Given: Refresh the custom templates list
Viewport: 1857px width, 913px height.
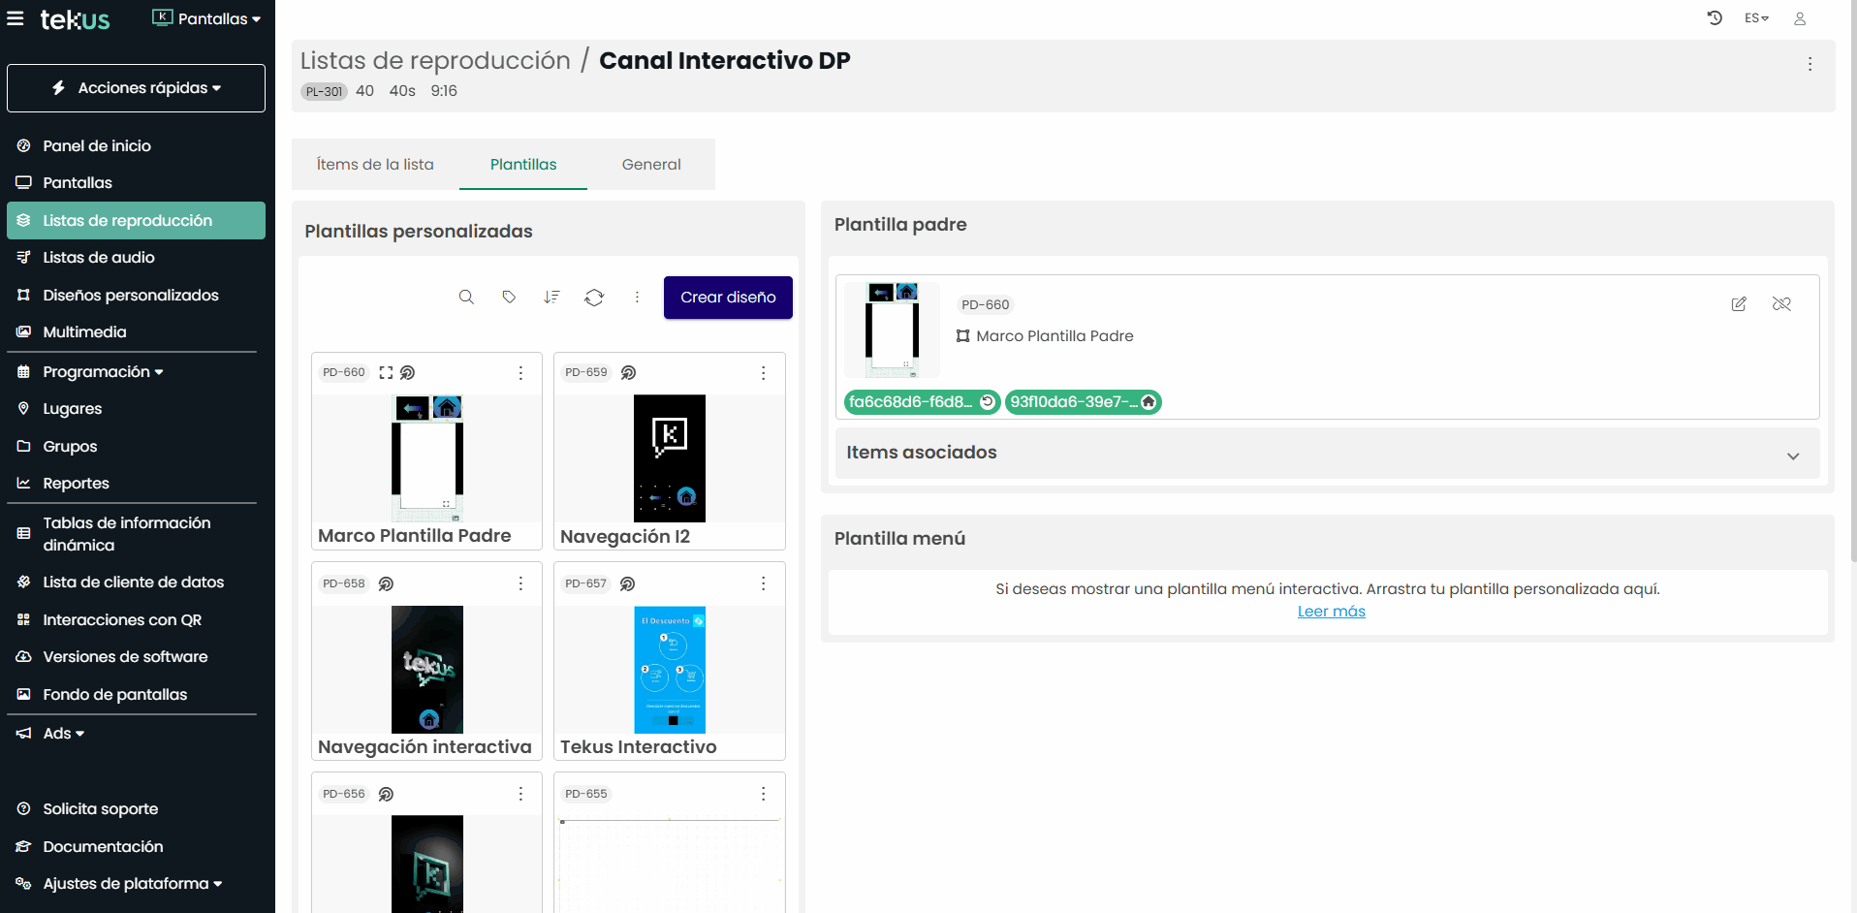Looking at the screenshot, I should tap(594, 298).
